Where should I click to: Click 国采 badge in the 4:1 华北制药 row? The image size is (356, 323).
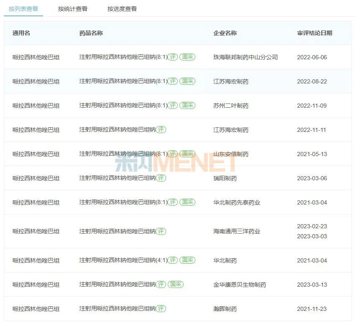click(x=187, y=260)
